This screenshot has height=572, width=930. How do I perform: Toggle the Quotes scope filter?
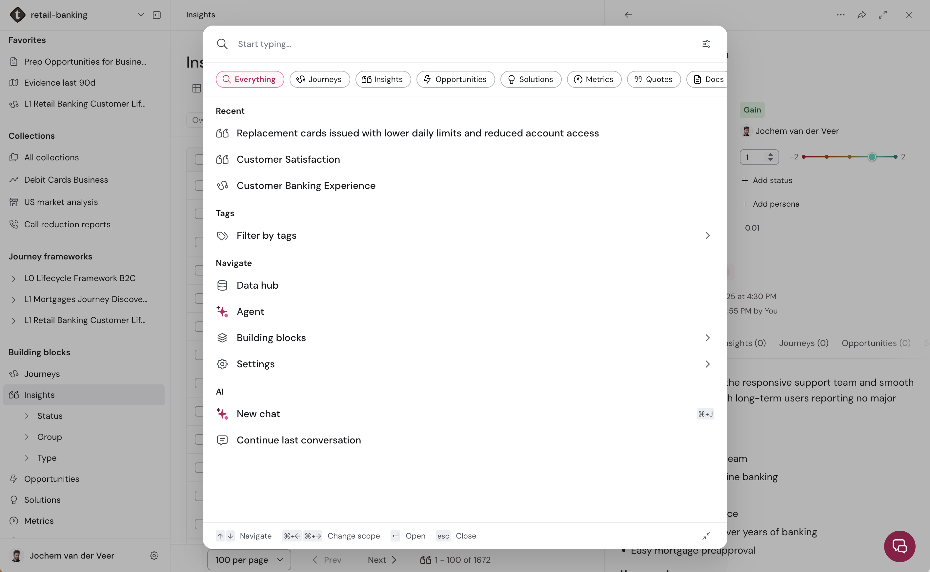[654, 79]
